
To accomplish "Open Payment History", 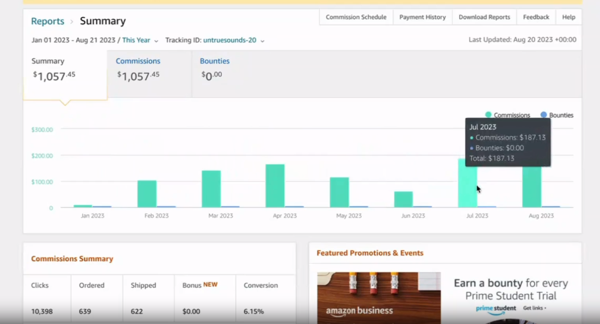I will tap(422, 17).
